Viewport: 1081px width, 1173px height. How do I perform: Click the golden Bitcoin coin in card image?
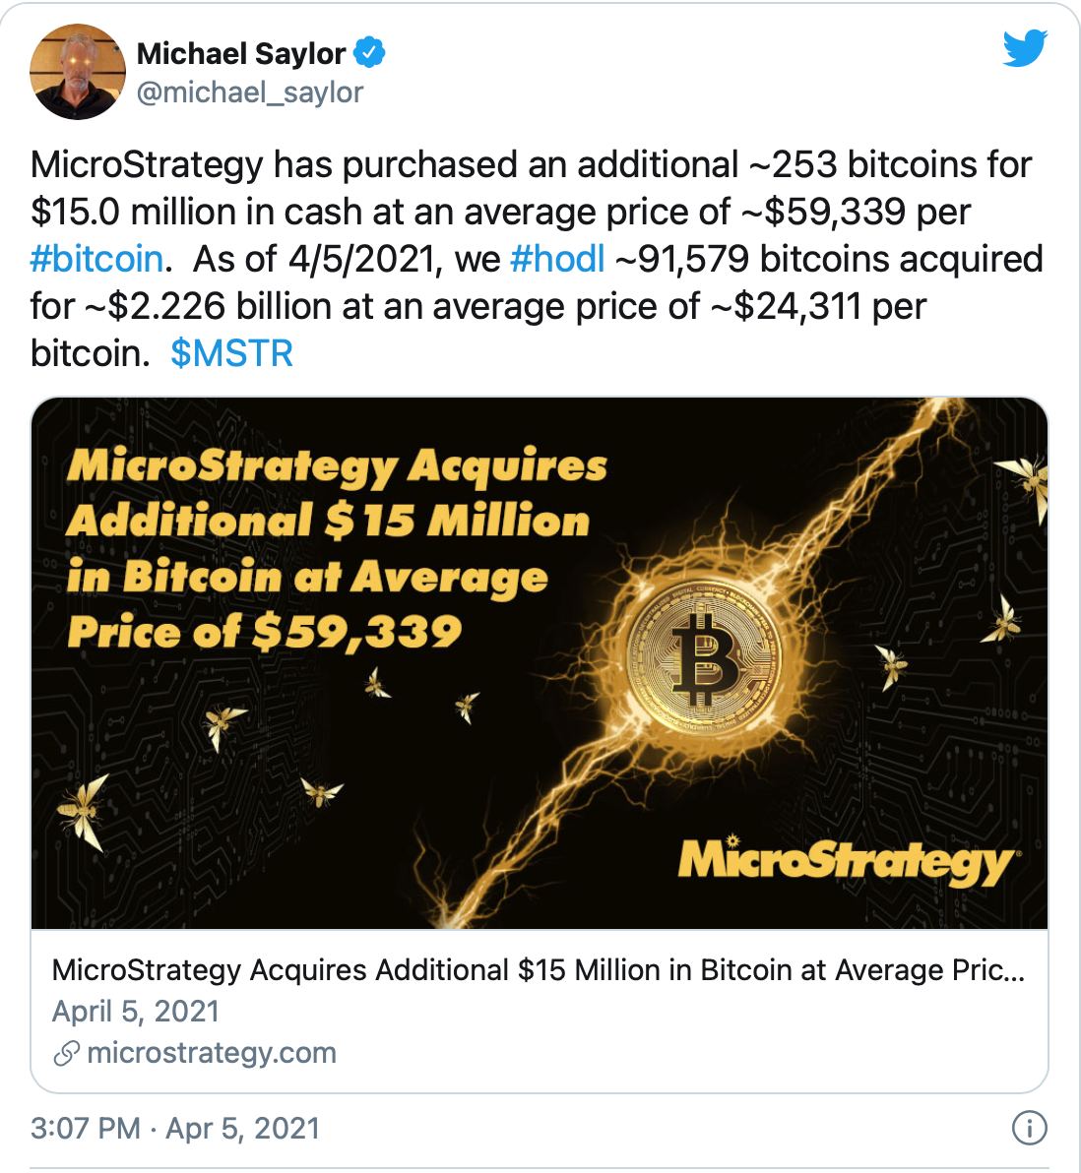(702, 656)
